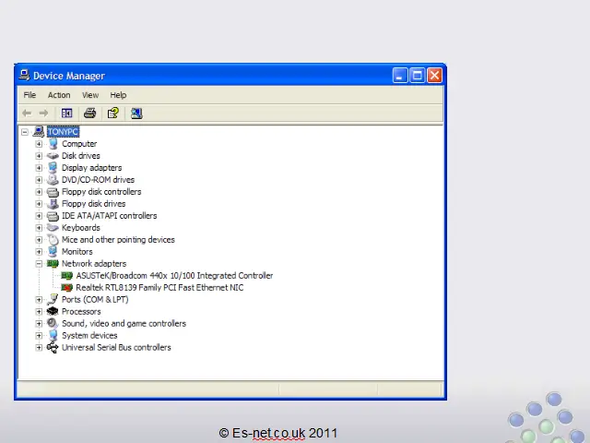The width and height of the screenshot is (590, 443).
Task: Expand the DVD/CD-ROM drives node
Action: (x=39, y=180)
